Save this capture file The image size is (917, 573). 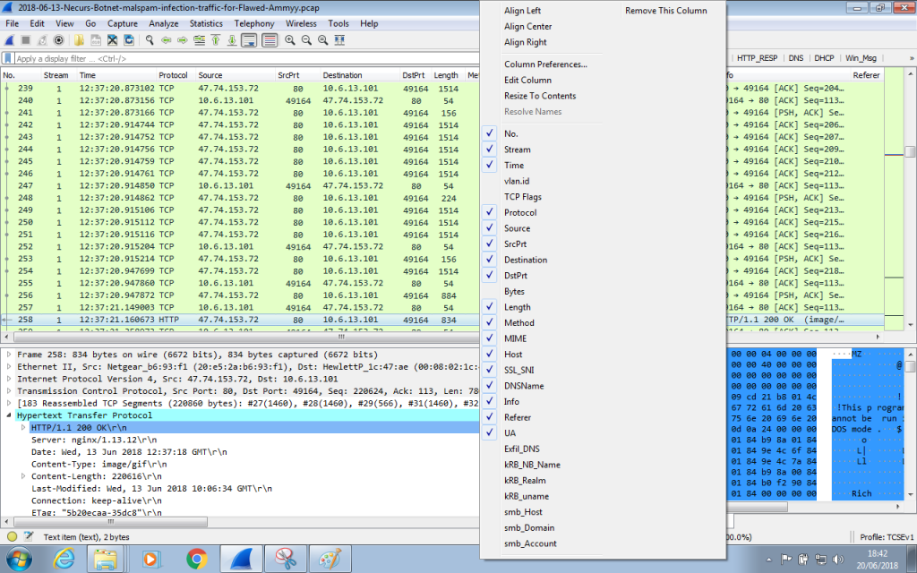tap(96, 40)
